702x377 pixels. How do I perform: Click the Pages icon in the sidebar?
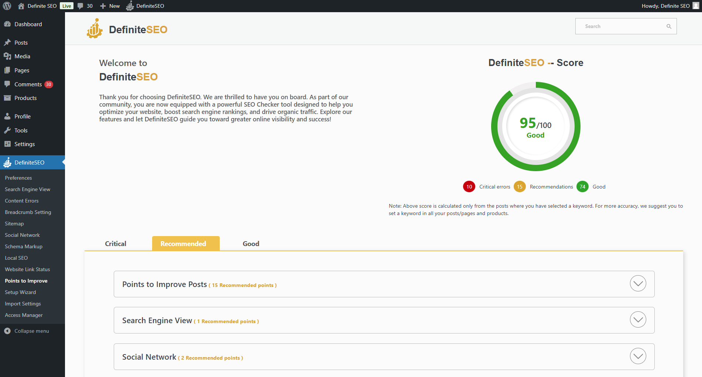[x=8, y=70]
